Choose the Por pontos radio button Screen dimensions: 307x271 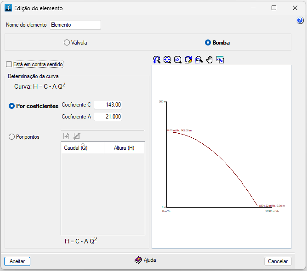tap(11, 137)
